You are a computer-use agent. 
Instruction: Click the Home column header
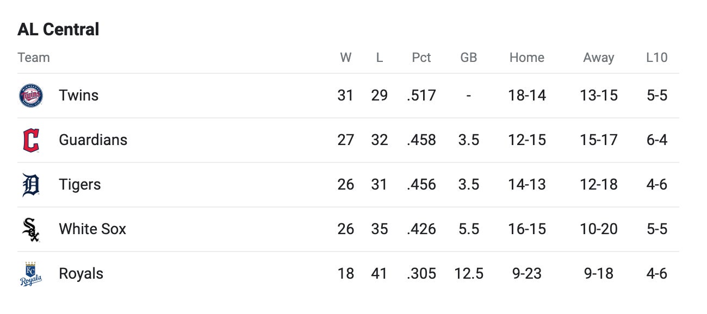point(526,58)
